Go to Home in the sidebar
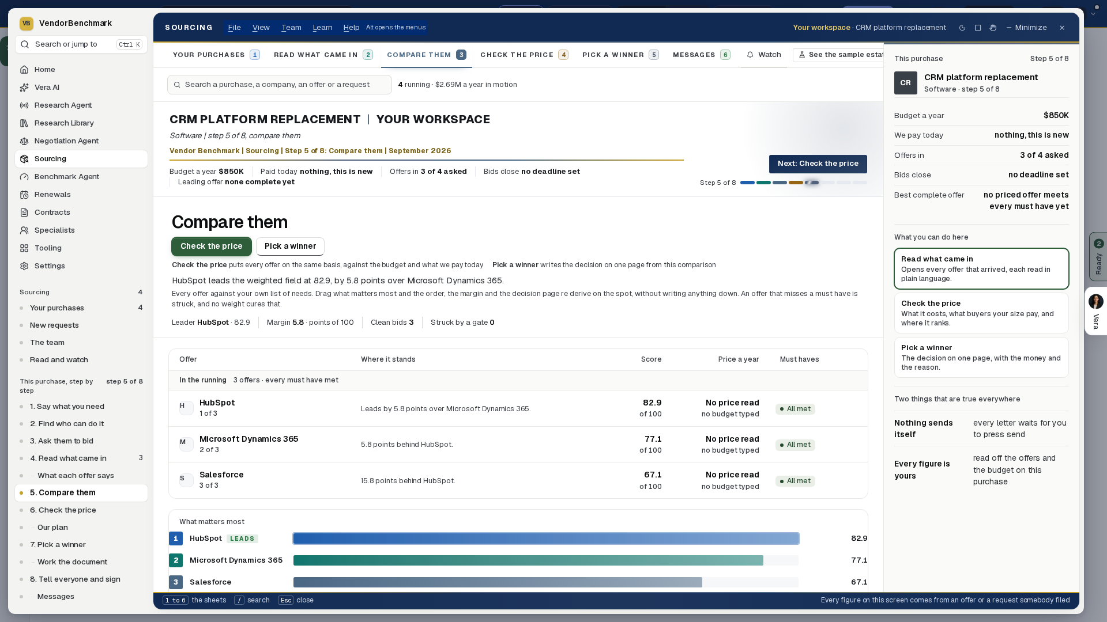 (x=81, y=70)
